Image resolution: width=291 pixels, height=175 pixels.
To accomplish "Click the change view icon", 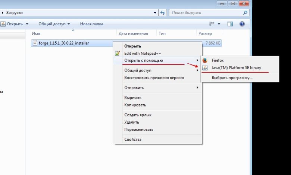I will click(212, 24).
